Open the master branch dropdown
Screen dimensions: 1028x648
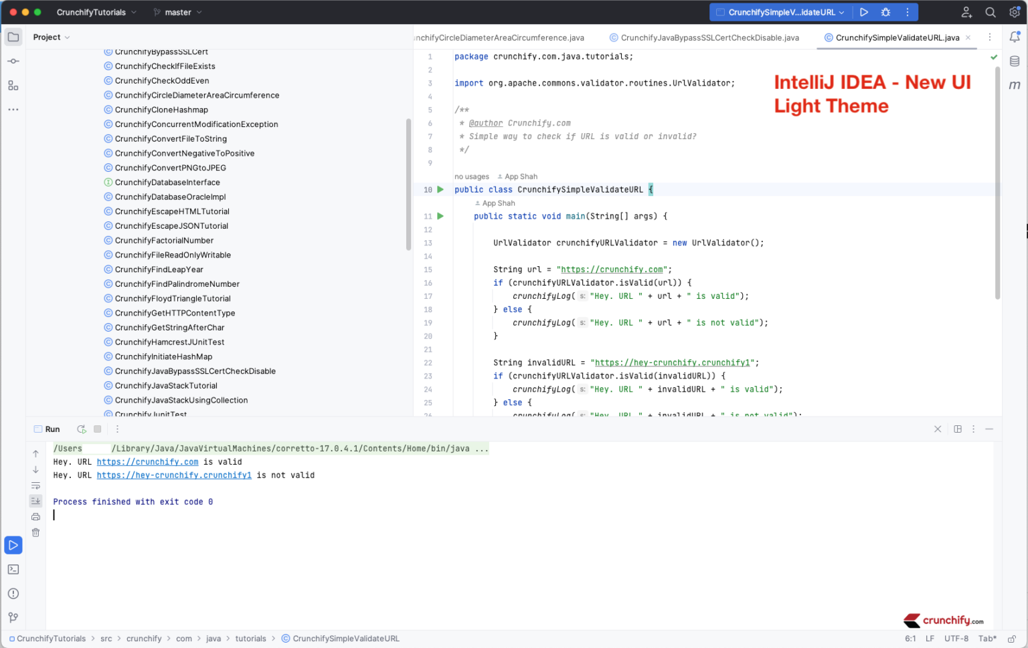pyautogui.click(x=177, y=11)
